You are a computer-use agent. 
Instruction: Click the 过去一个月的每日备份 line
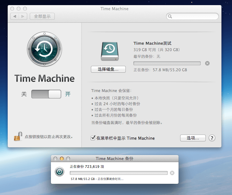pyautogui.click(x=114, y=110)
